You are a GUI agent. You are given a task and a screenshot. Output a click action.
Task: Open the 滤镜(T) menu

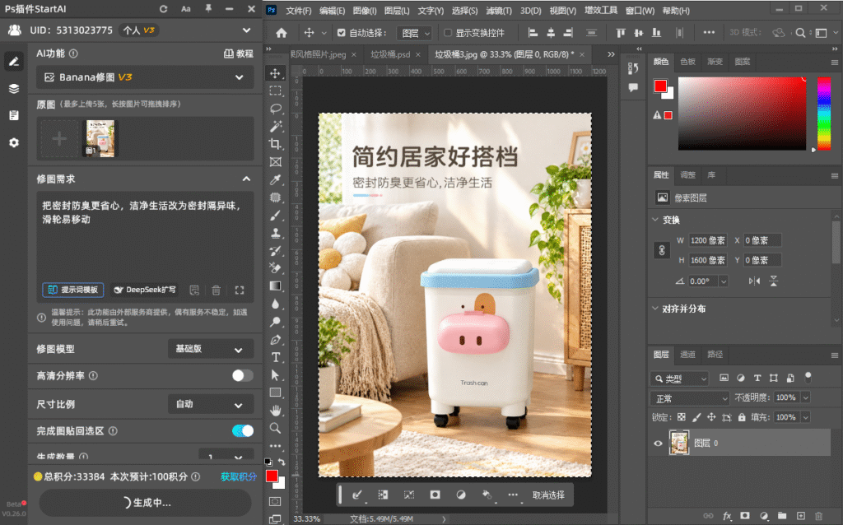[x=499, y=10]
